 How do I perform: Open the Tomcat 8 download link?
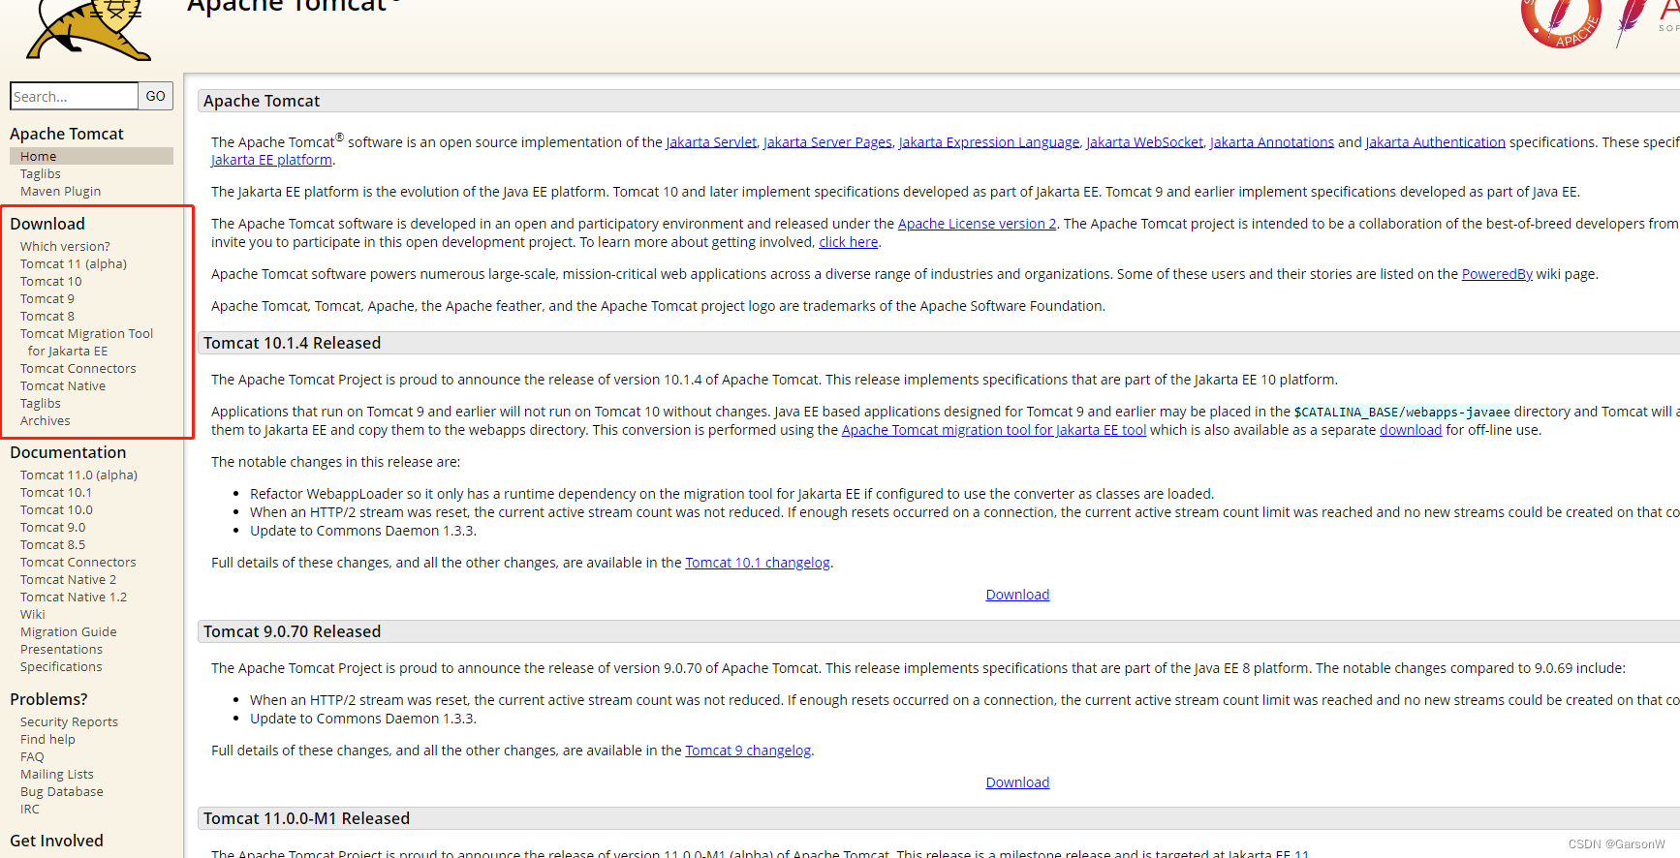47,316
